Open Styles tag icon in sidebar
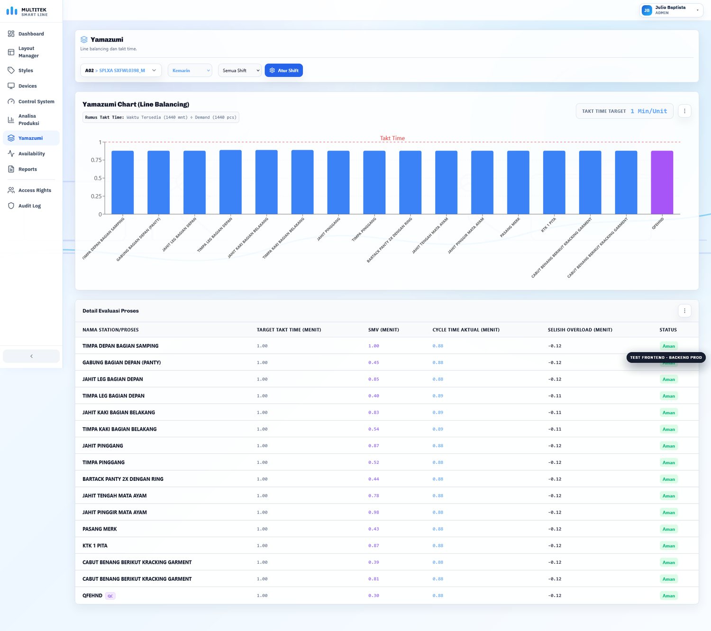This screenshot has height=631, width=711. 11,71
